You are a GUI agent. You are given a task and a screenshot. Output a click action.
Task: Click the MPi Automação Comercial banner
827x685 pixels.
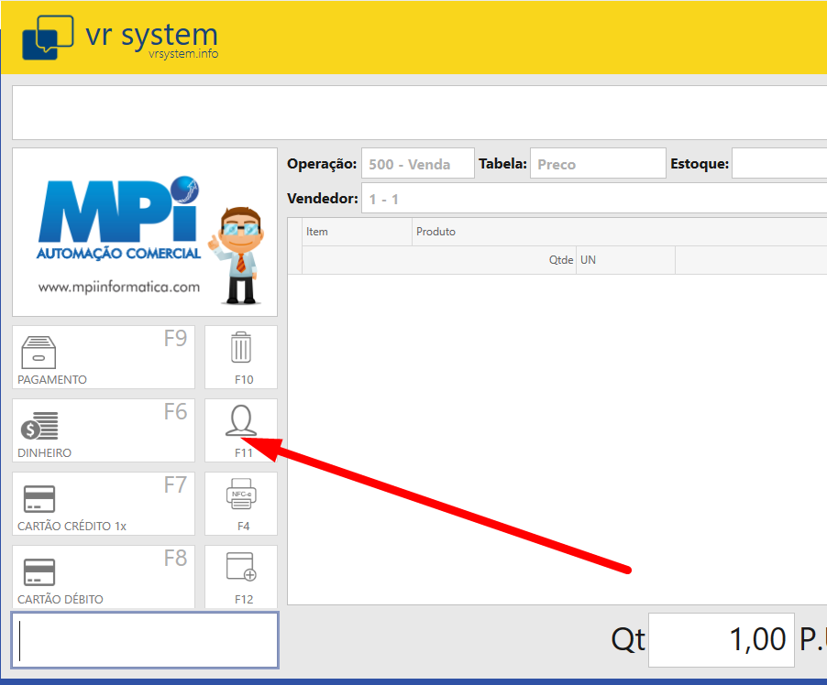tap(145, 233)
